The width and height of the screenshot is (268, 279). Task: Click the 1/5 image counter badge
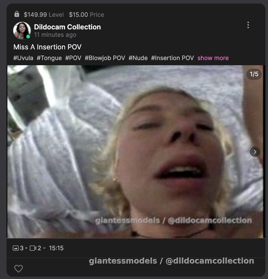[x=254, y=74]
